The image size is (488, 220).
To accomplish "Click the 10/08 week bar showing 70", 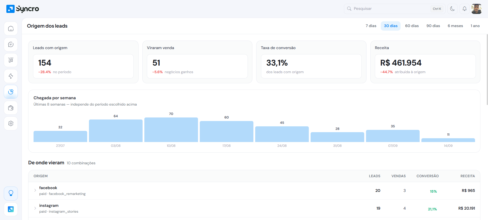I will tap(171, 130).
